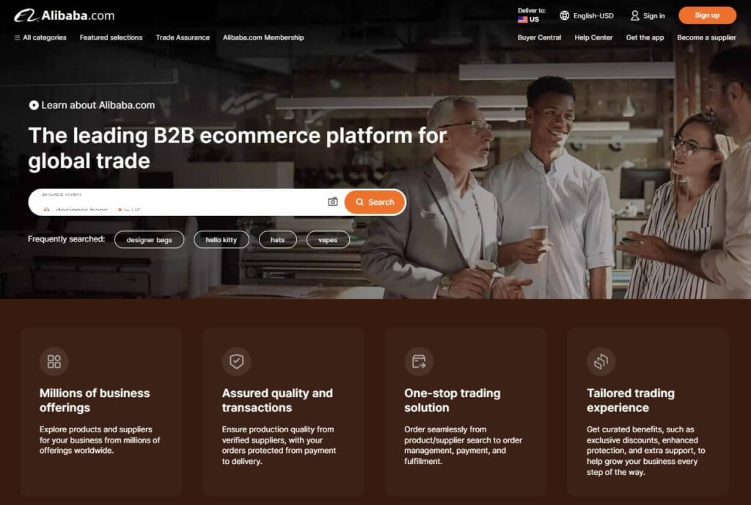
Task: Click the icon above One-stop trading solution
Action: [419, 361]
